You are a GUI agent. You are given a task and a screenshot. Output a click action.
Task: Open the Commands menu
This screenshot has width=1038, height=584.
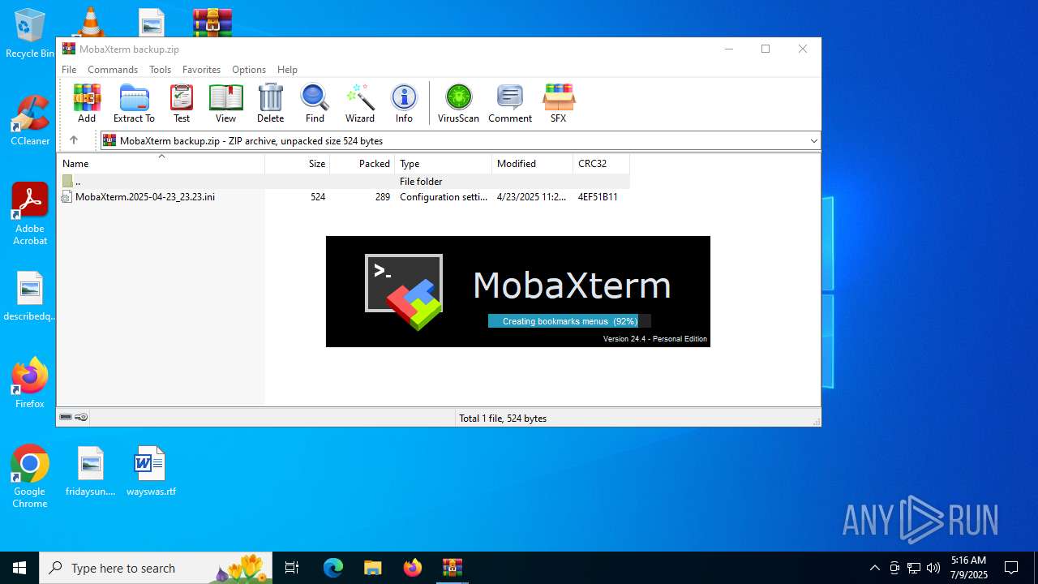(x=113, y=70)
